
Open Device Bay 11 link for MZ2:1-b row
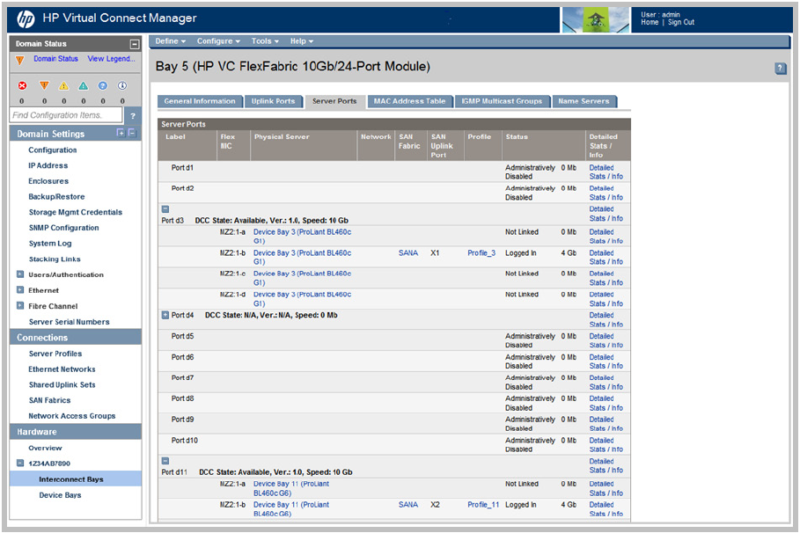coord(291,509)
